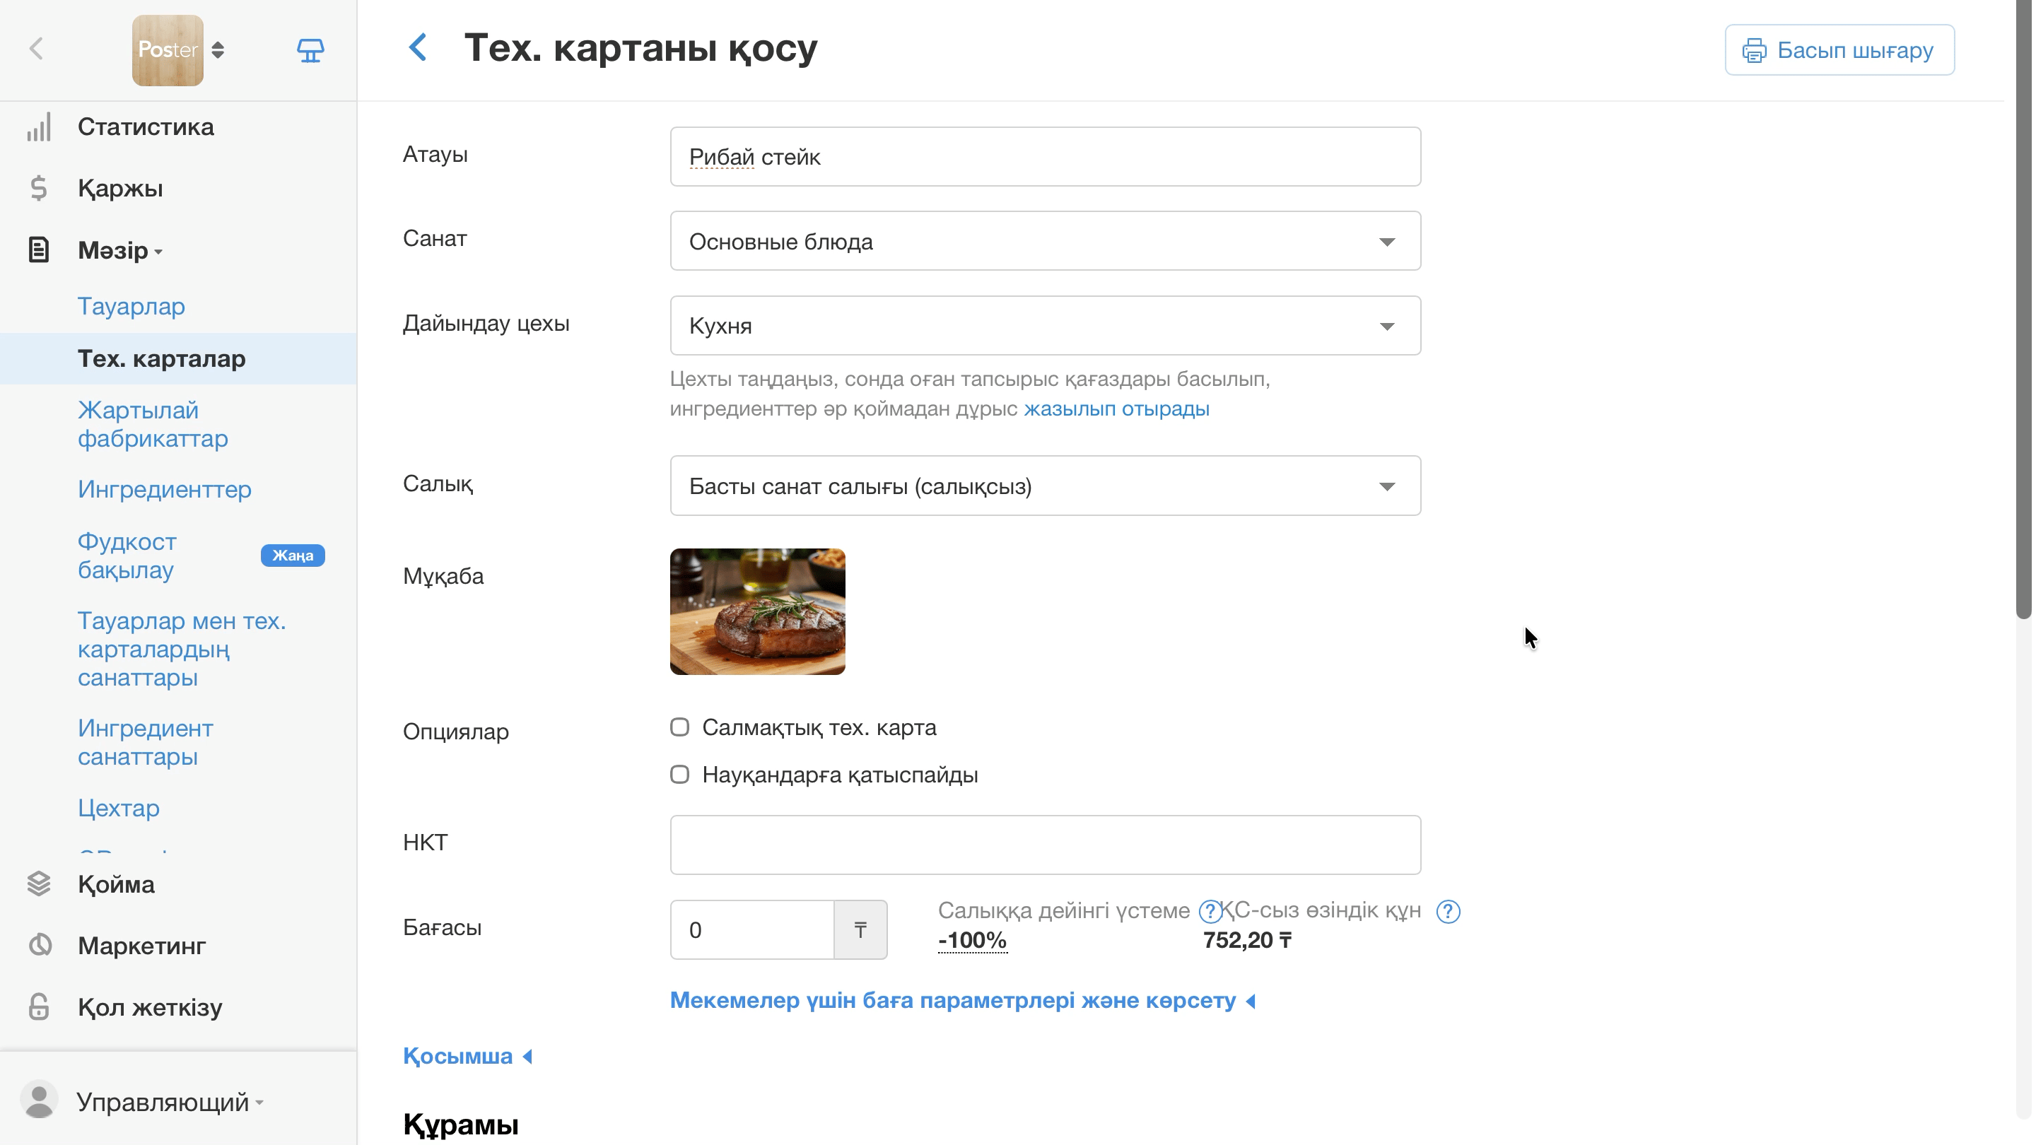Screen dimensions: 2036x1145
Task: Open the Салық tax dropdown
Action: click(1045, 486)
